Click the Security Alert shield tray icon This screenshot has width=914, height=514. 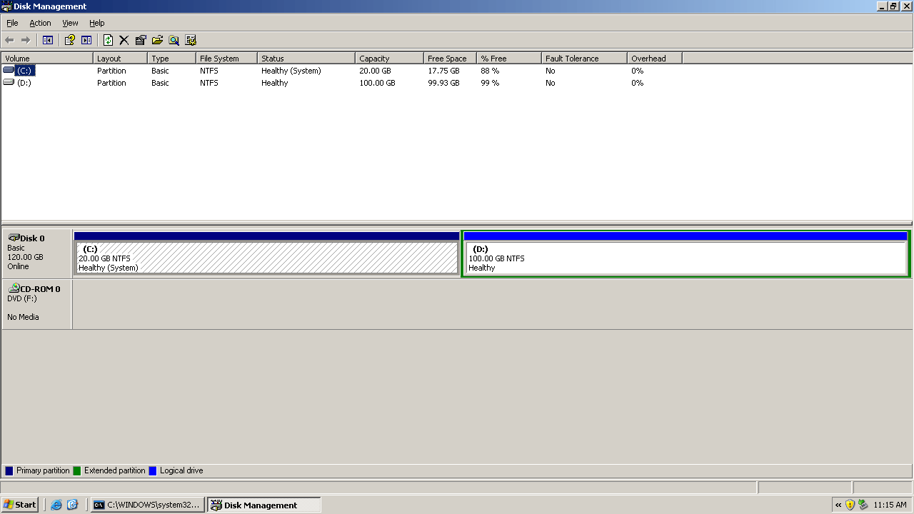pos(850,505)
